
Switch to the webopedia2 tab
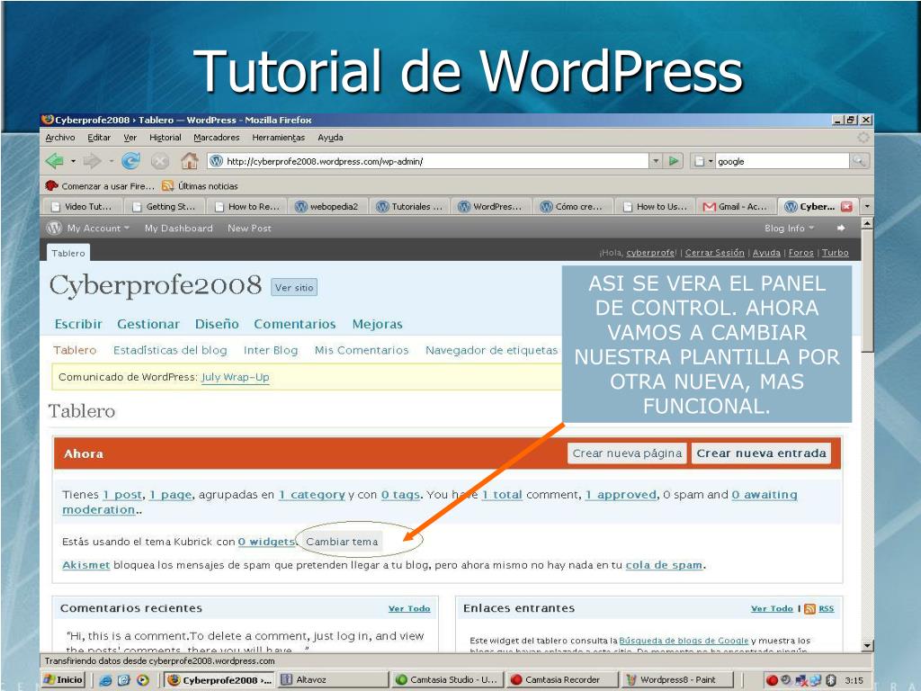tap(327, 207)
